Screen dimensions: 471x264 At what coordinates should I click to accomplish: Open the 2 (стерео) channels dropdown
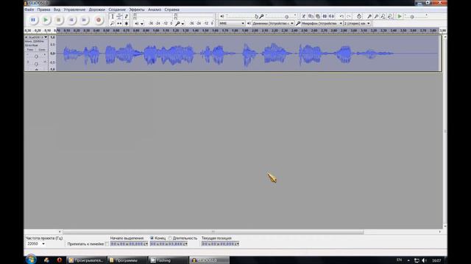(x=357, y=23)
